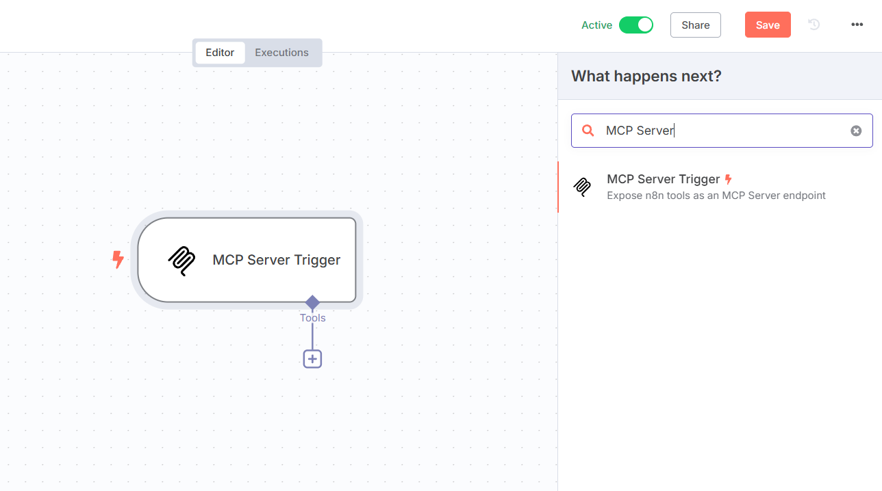Click the Share button
882x491 pixels.
[x=695, y=25]
